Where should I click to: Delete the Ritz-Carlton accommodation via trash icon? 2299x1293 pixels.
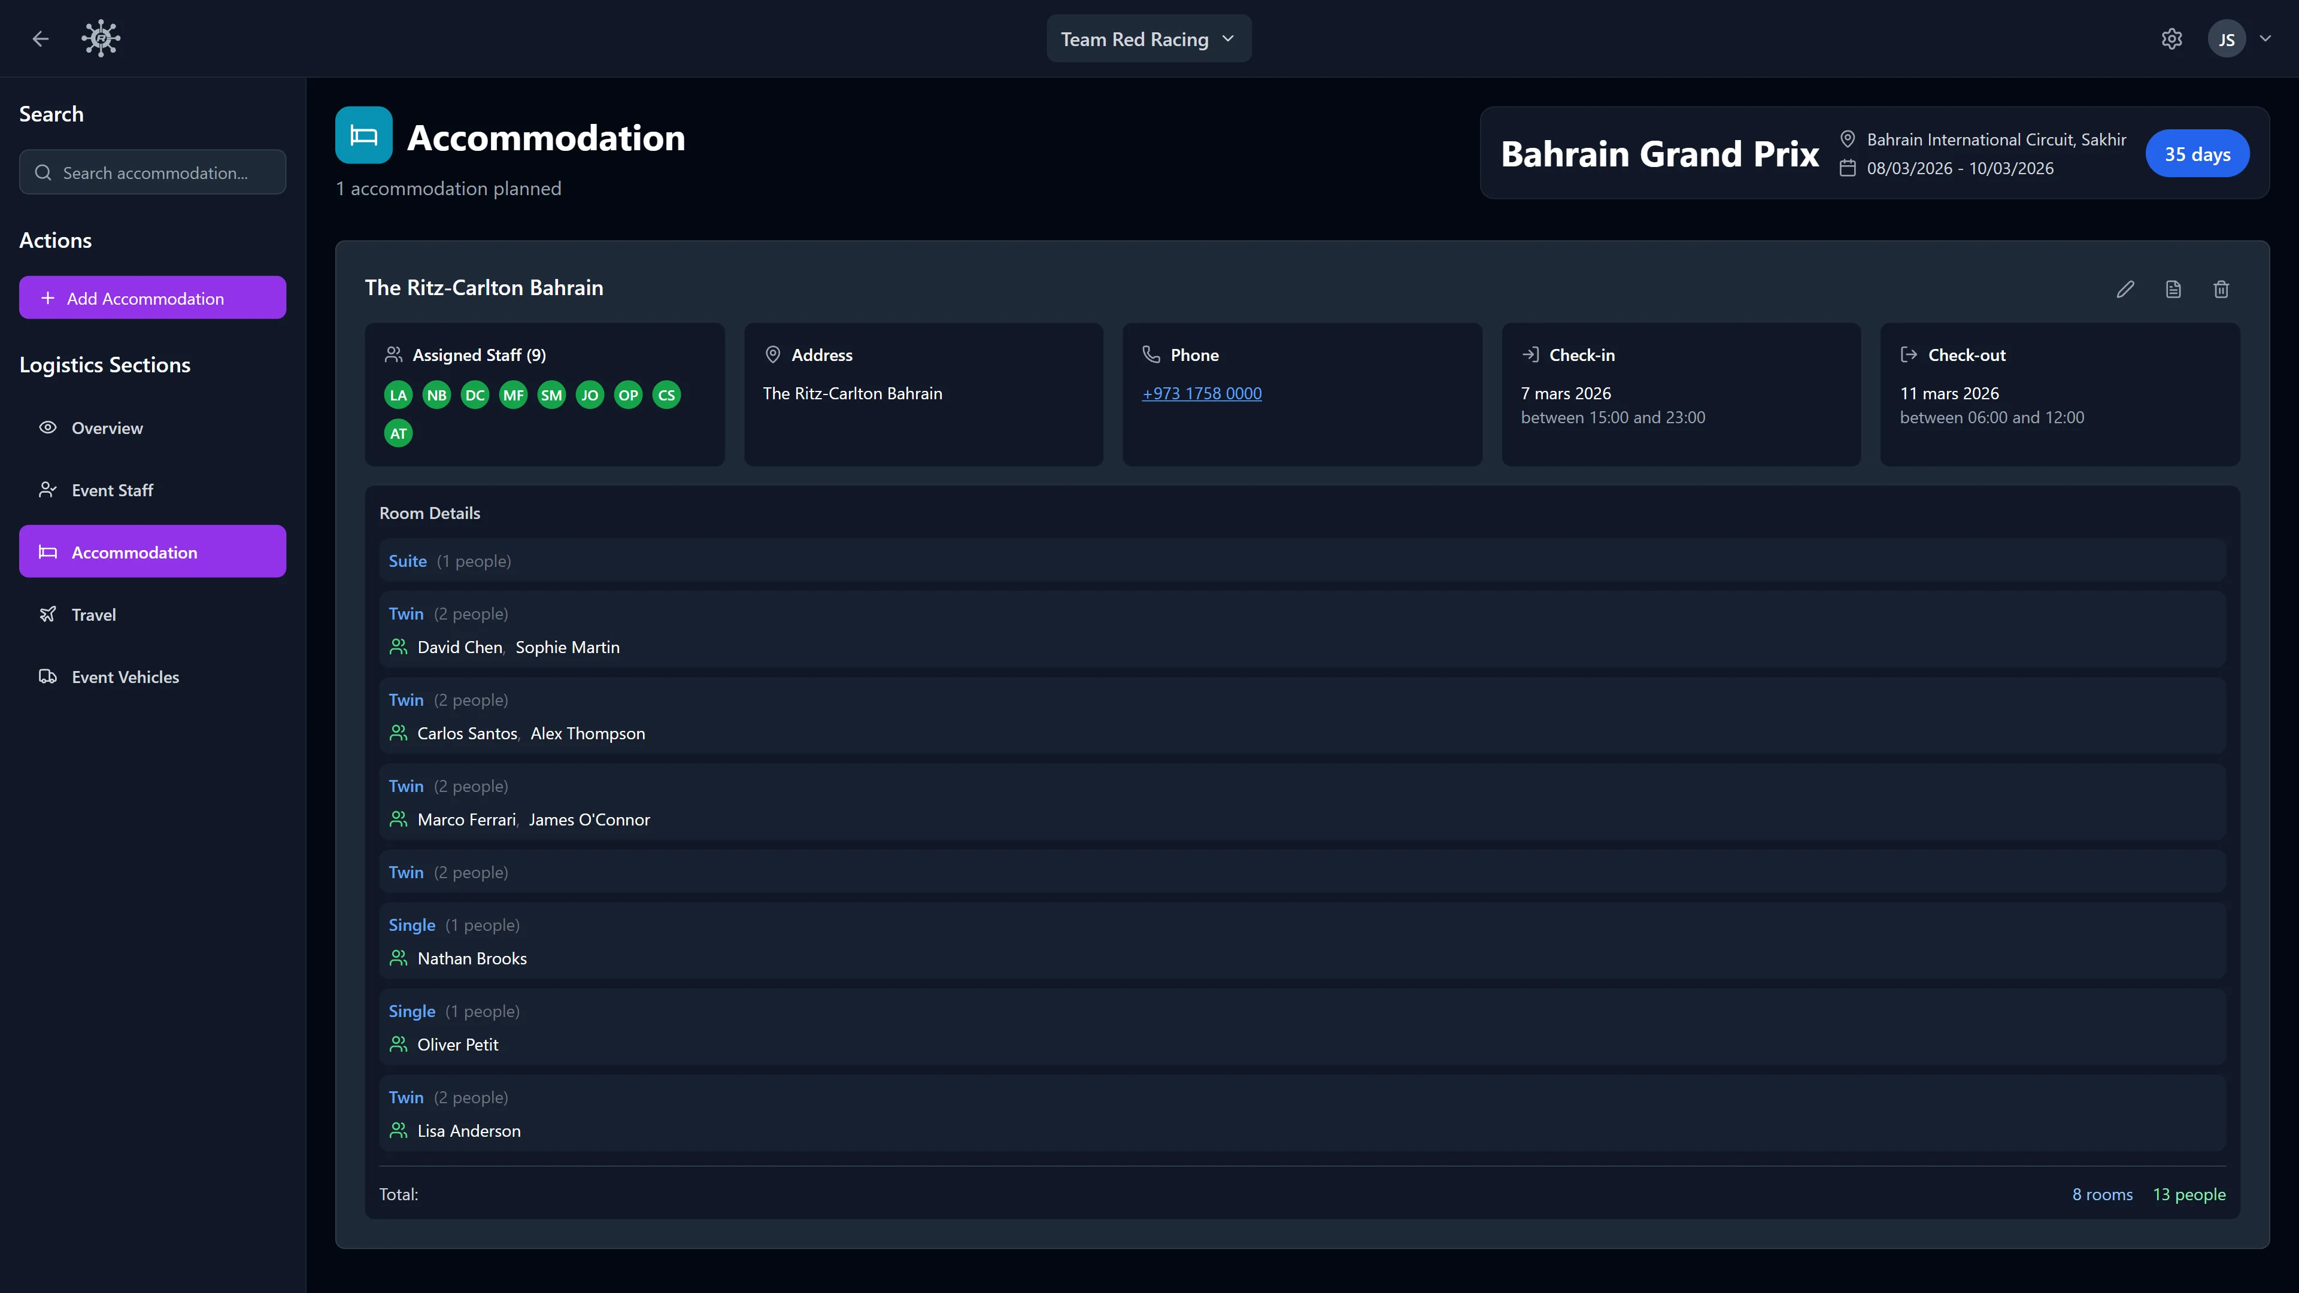(x=2221, y=289)
